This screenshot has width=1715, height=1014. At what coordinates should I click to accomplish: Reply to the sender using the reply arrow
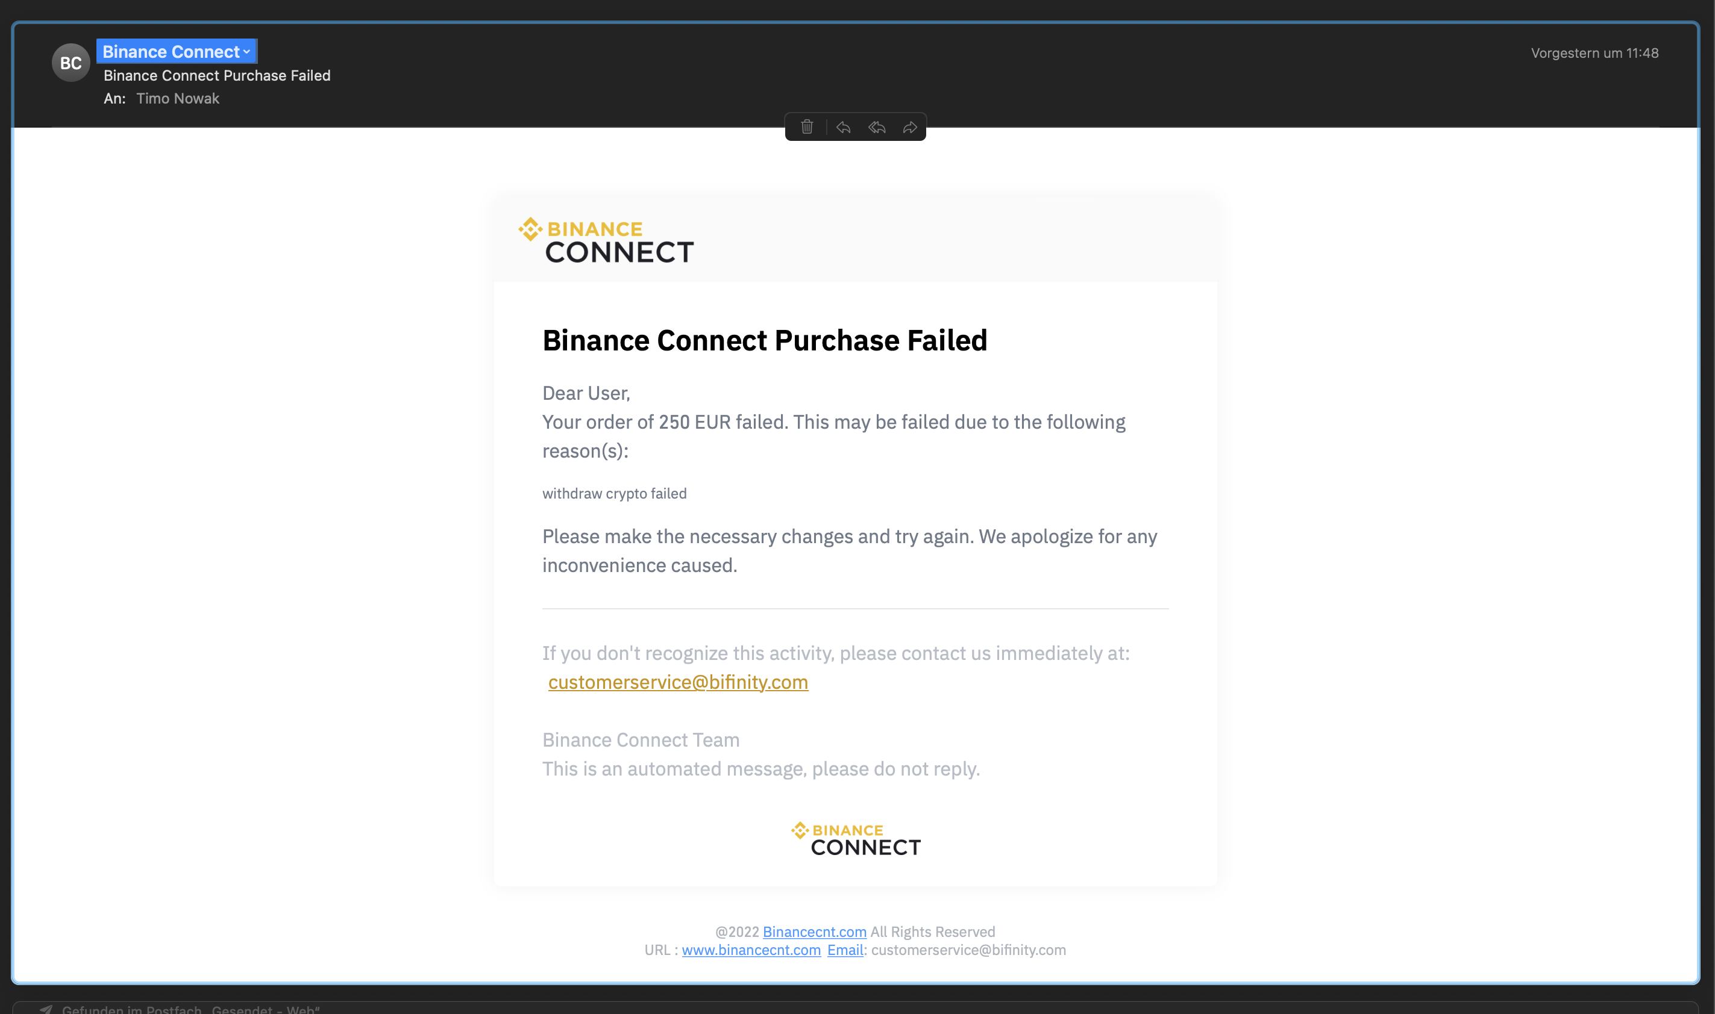click(x=843, y=127)
